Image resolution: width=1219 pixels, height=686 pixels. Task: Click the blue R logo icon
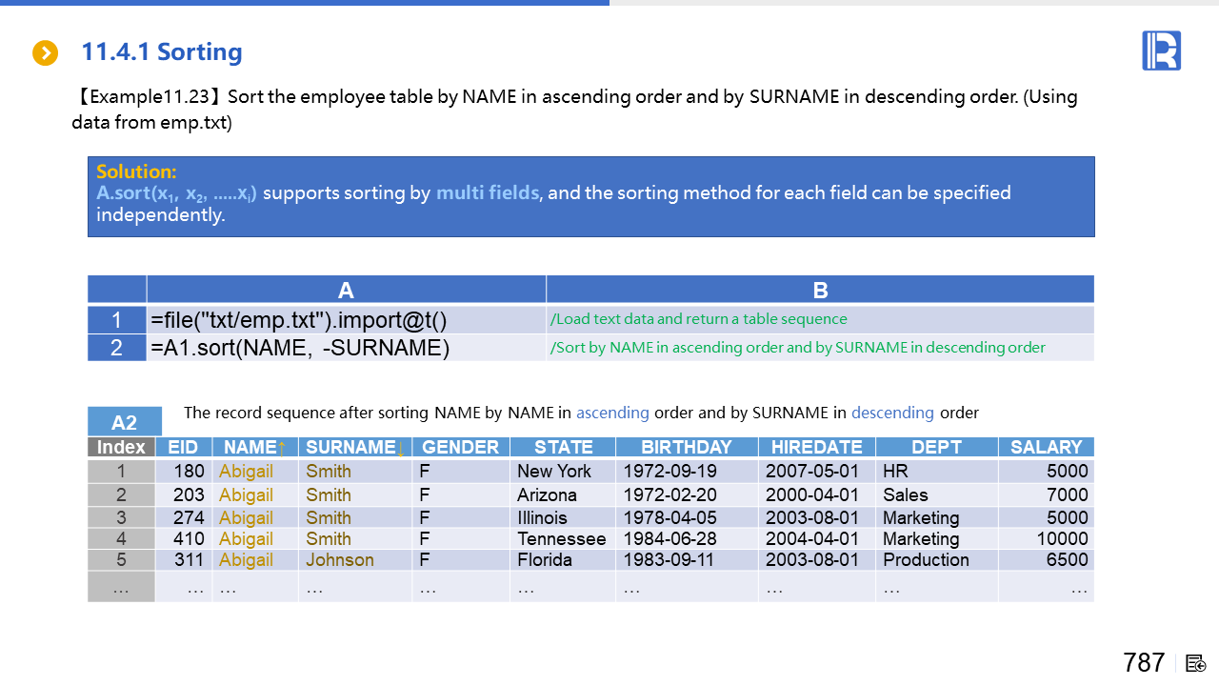[x=1161, y=50]
